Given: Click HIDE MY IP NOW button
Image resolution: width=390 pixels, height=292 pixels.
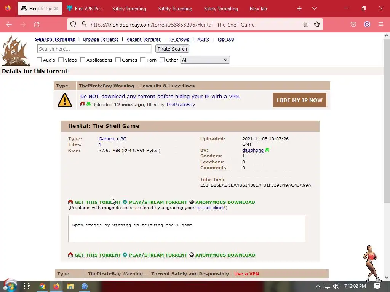Looking at the screenshot, I should [x=299, y=100].
